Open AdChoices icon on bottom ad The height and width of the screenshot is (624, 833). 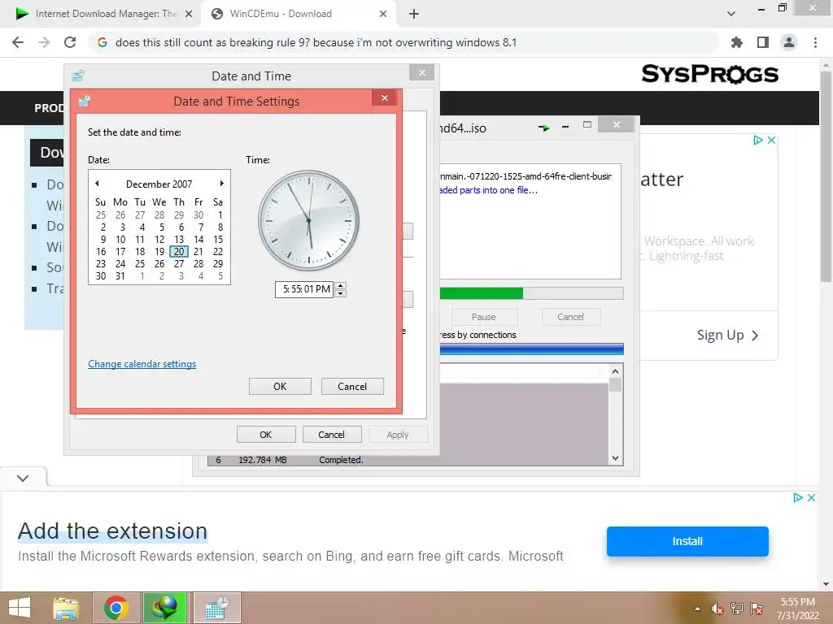pyautogui.click(x=797, y=498)
